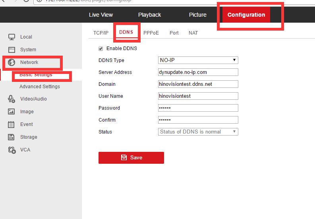Screen dimensions: 315x219
Task: Click the Event calendar icon
Action: tap(12, 124)
